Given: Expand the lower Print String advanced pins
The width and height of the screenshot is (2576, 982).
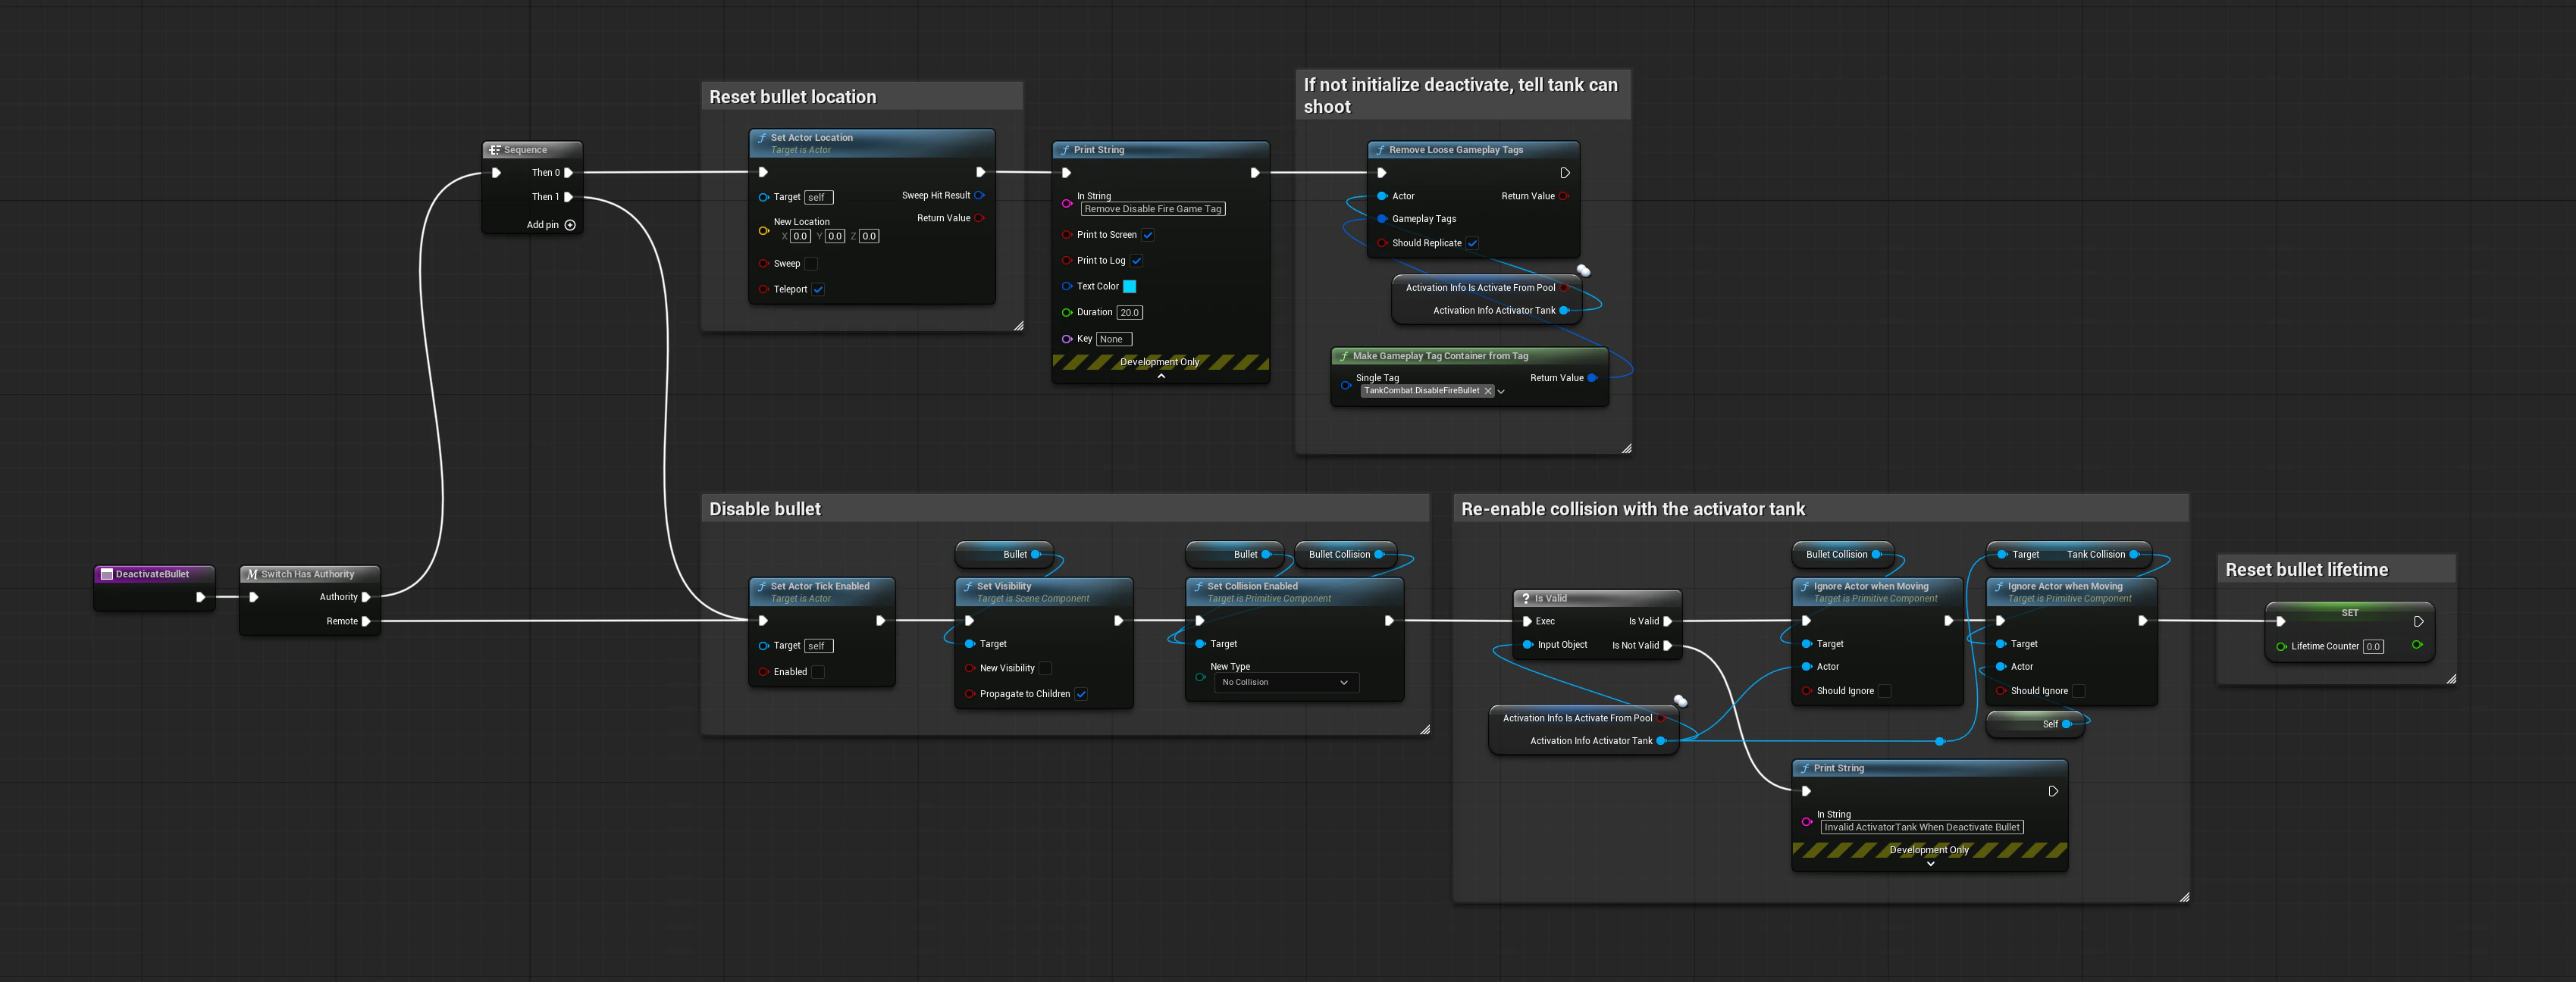Looking at the screenshot, I should click(x=1930, y=864).
